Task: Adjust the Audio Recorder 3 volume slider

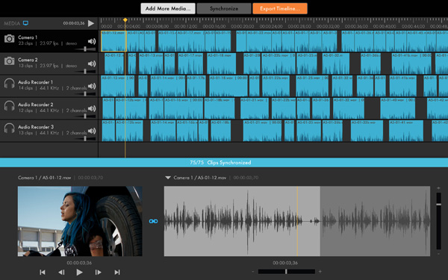Action: tap(85, 139)
